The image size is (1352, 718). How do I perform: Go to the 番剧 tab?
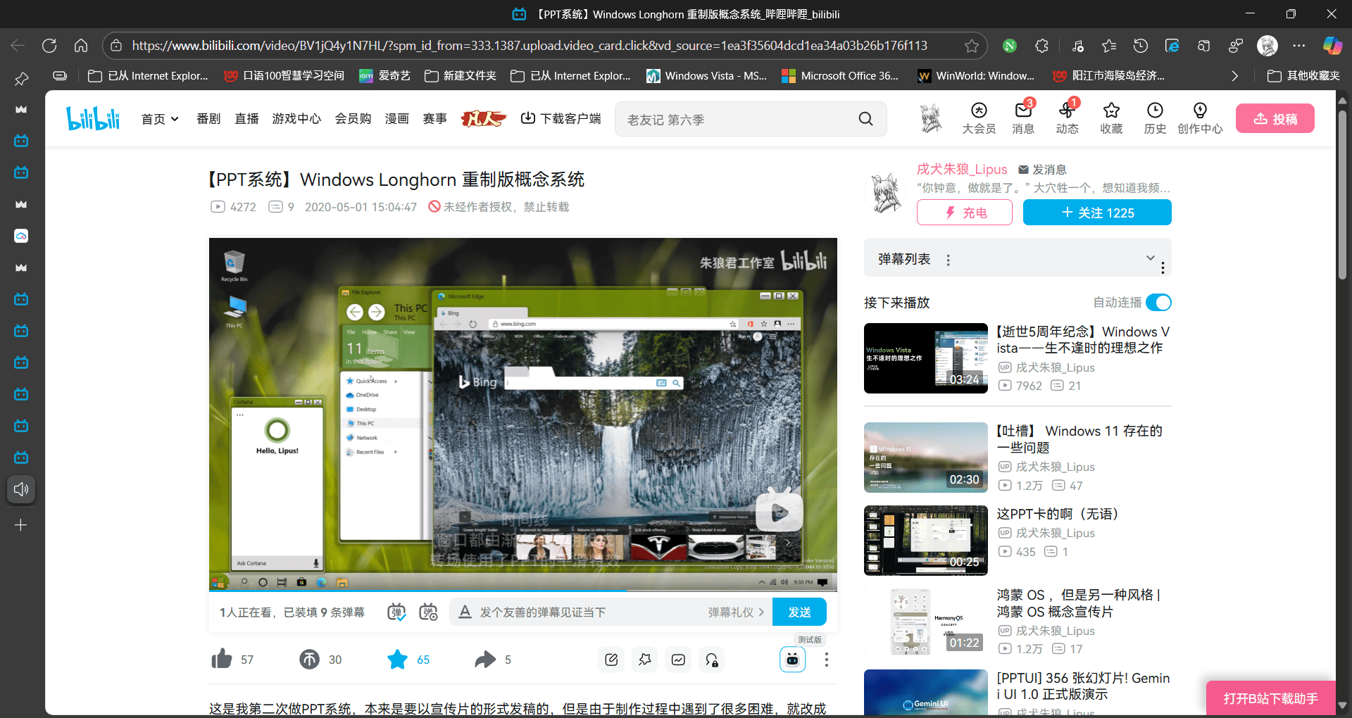[x=208, y=119]
